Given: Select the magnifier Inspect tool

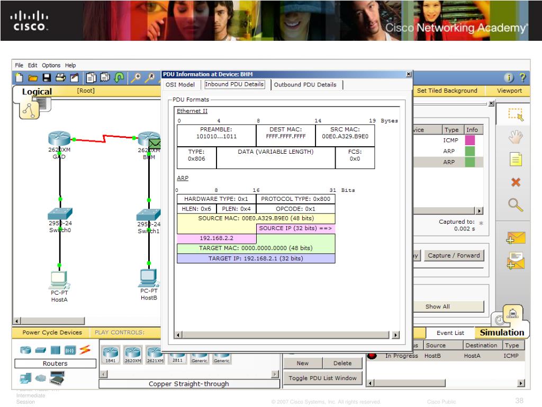Looking at the screenshot, I should coord(516,205).
